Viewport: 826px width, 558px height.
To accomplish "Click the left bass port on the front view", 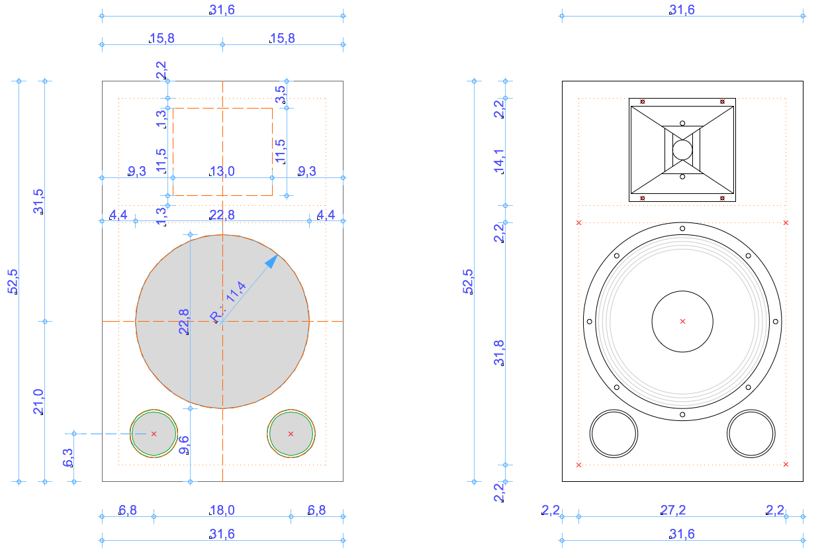I will [614, 434].
